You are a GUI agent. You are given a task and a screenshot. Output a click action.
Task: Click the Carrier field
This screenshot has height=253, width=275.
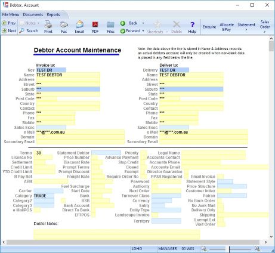(48, 191)
